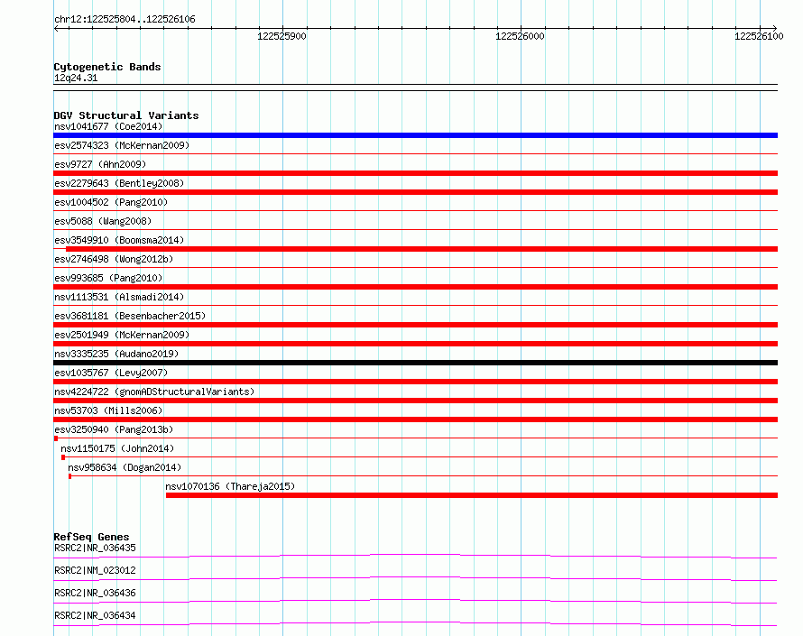Click the red bar under esv2279643

point(415,192)
